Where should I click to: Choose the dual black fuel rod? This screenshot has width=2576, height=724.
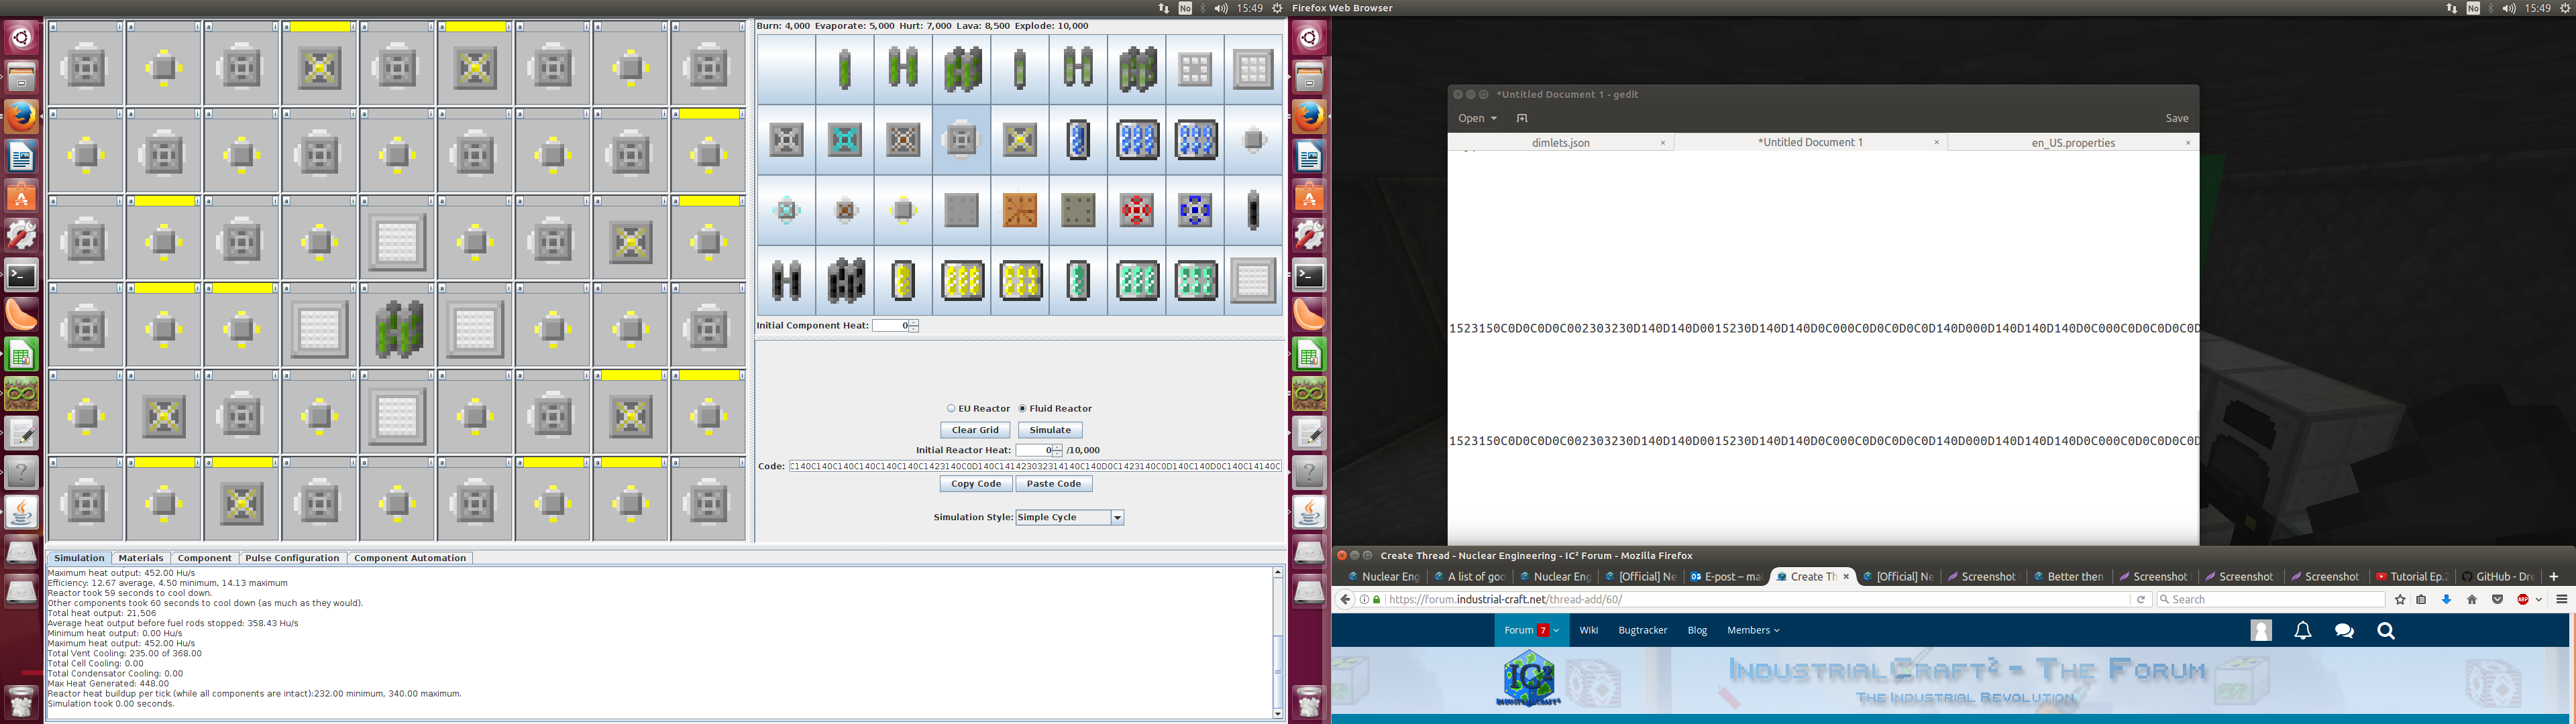tap(786, 281)
